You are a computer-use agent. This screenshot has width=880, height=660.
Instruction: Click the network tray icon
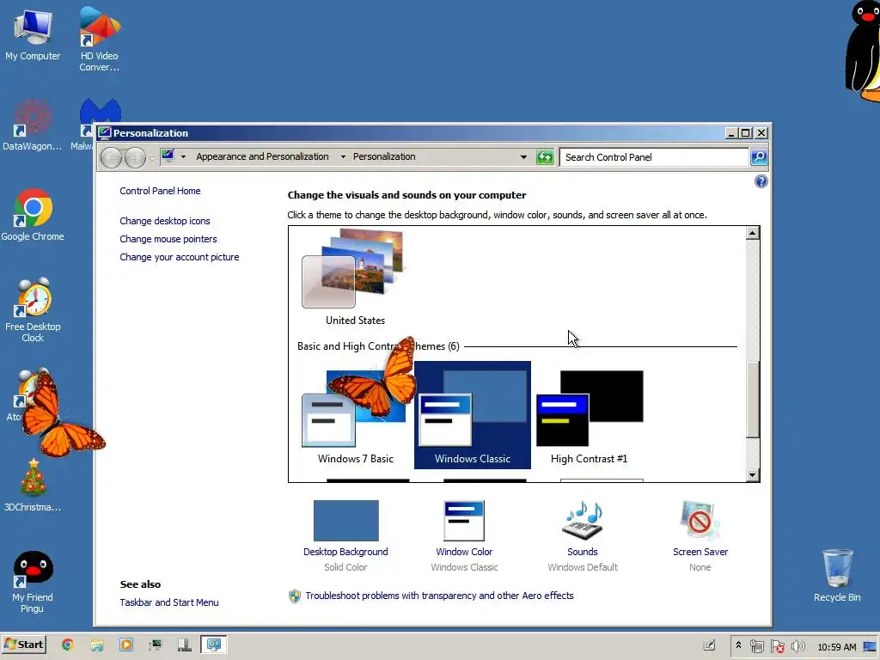point(756,646)
